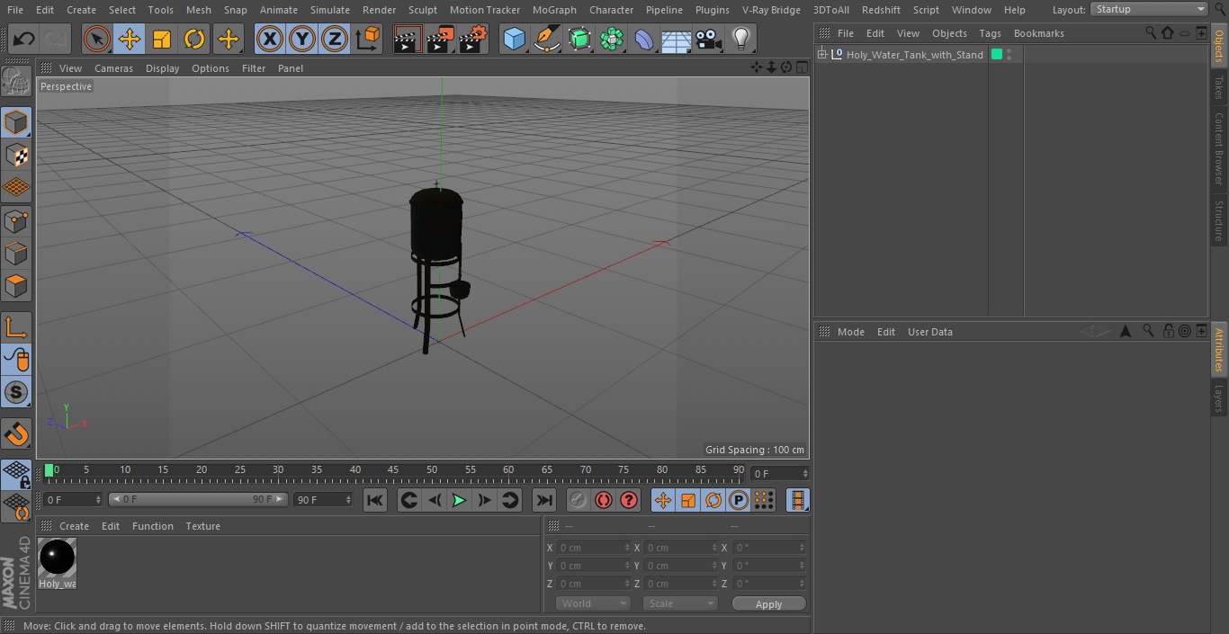Open the spline Pen tool
This screenshot has width=1229, height=634.
(546, 39)
